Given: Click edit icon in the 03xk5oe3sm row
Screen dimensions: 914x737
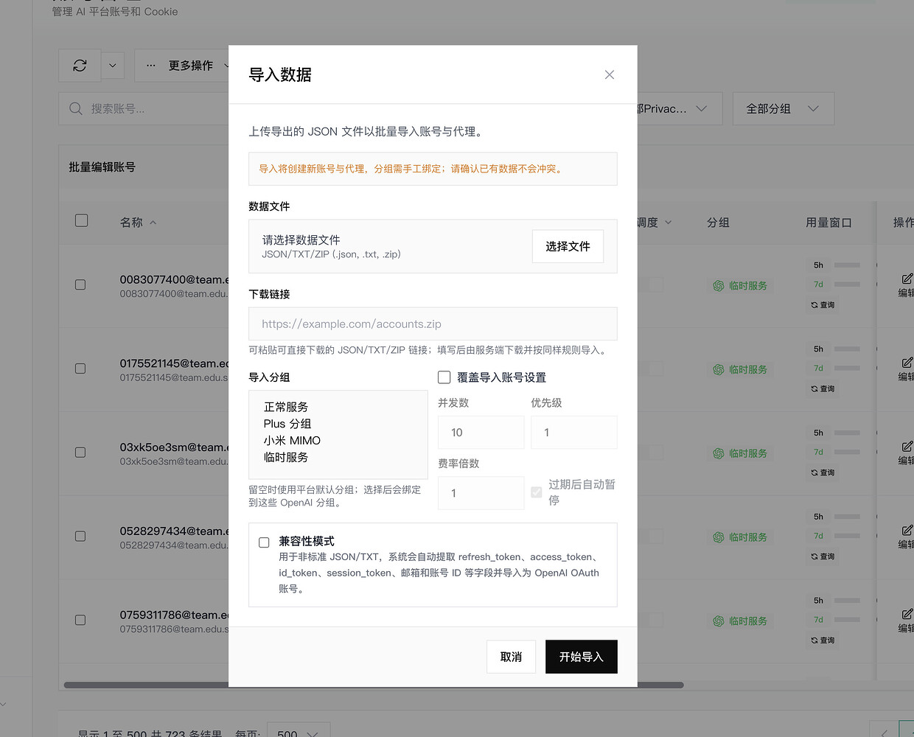Looking at the screenshot, I should [x=907, y=447].
